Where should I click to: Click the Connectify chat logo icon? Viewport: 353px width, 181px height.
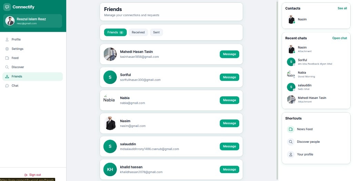pyautogui.click(x=7, y=7)
